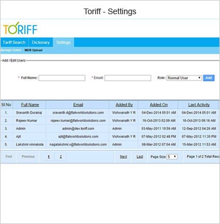Select the Sravanth Durairaj name cell

pos(29,113)
